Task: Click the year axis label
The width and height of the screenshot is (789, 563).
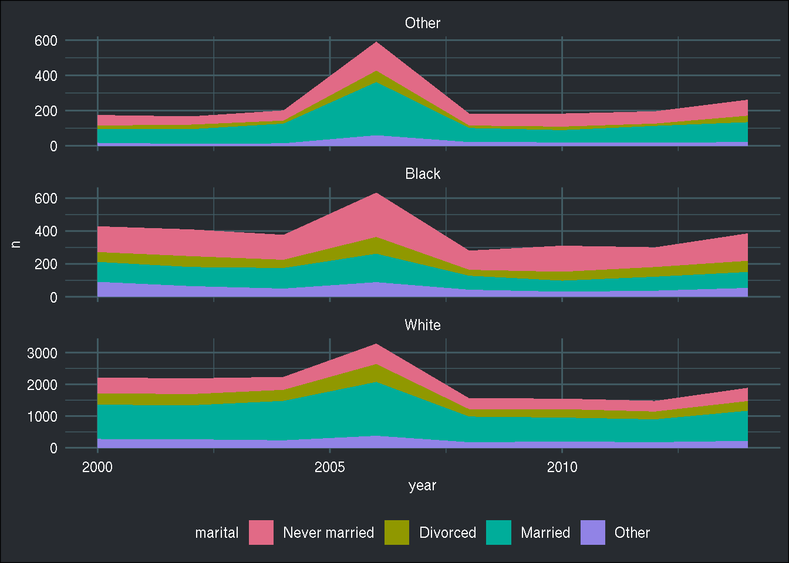Action: 422,486
